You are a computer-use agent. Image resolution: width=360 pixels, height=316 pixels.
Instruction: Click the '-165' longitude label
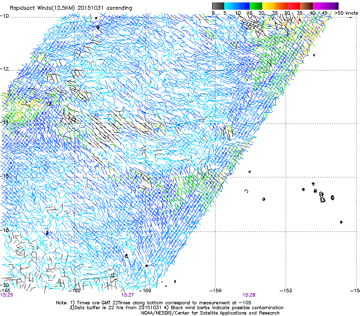[x=5, y=291]
